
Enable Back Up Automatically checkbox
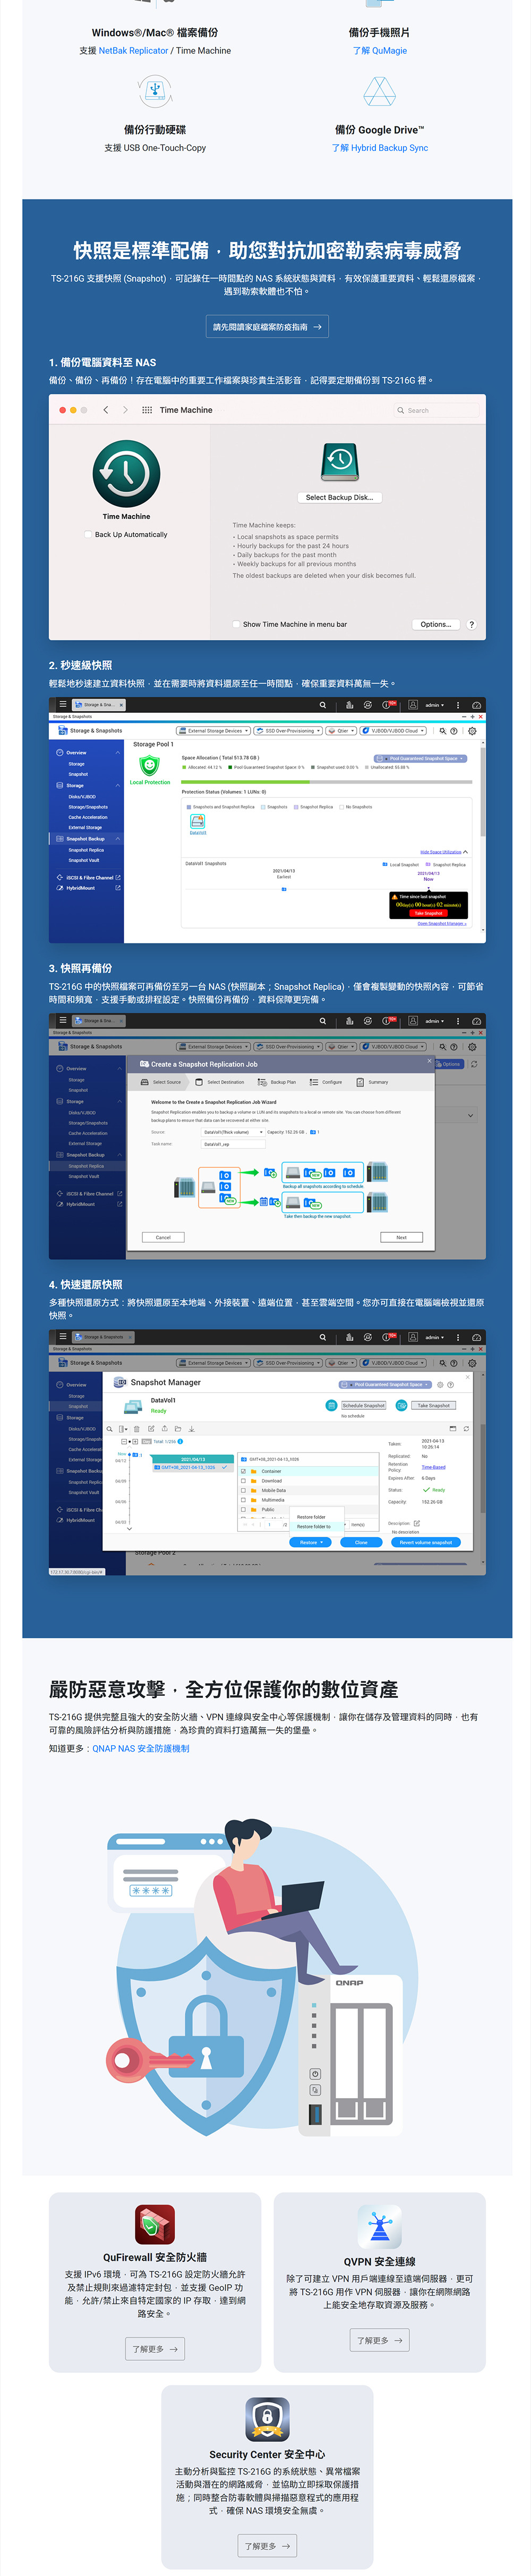click(x=89, y=535)
